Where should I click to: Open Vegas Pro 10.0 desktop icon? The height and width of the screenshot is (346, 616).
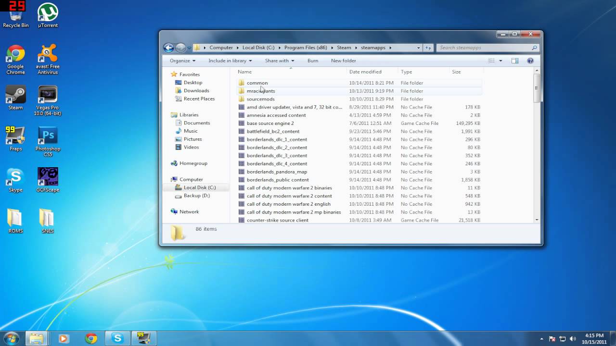click(48, 100)
